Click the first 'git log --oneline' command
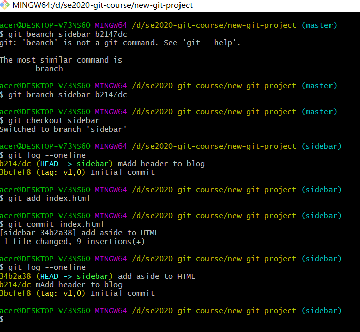This screenshot has width=360, height=332. 43,155
